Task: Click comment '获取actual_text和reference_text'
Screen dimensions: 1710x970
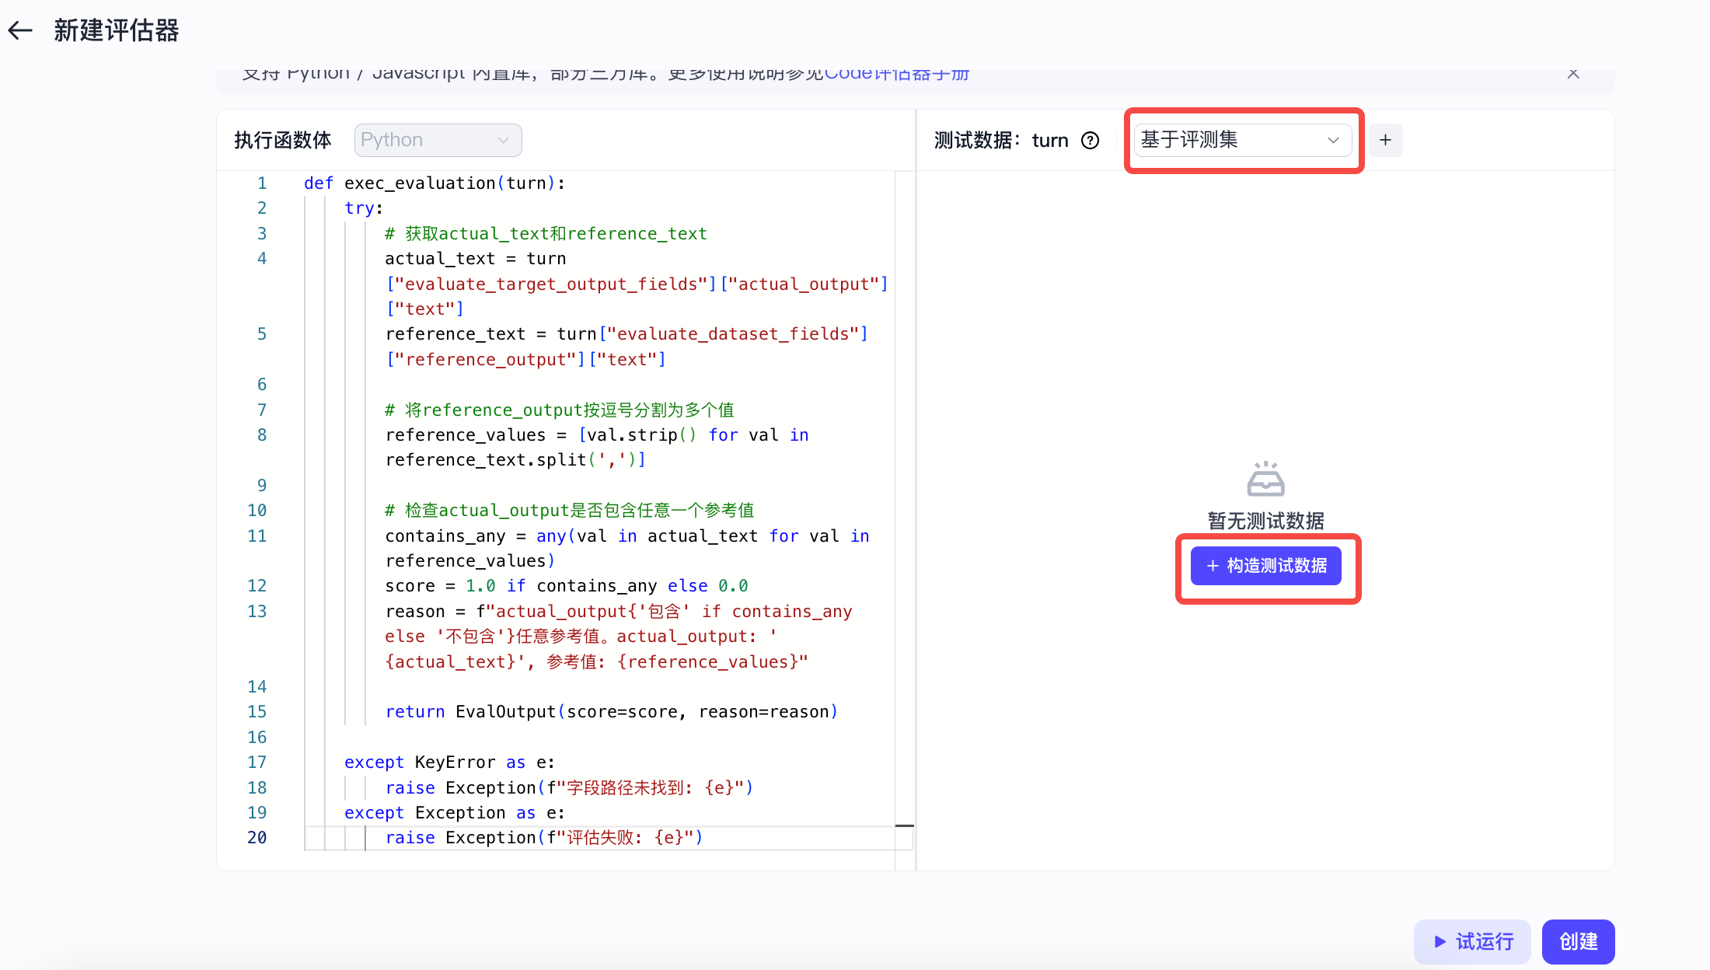Action: [546, 234]
